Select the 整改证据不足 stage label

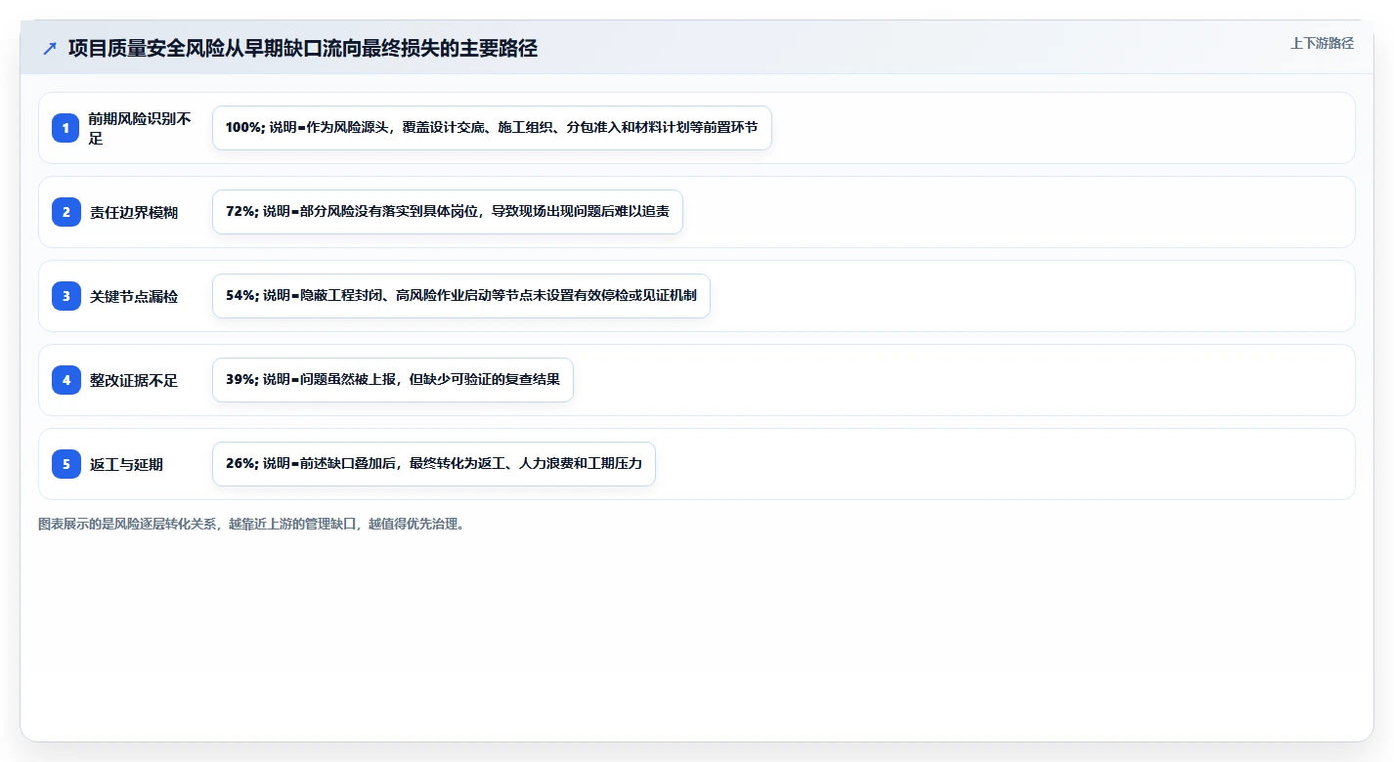[134, 380]
